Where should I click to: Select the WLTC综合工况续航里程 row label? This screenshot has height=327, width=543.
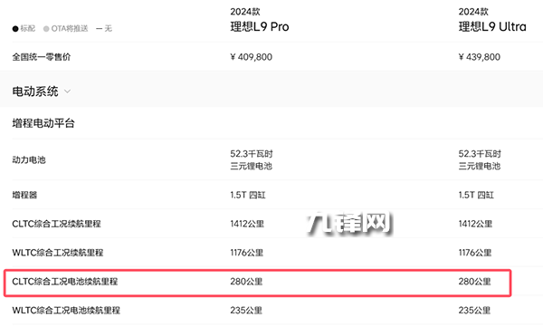(x=58, y=253)
